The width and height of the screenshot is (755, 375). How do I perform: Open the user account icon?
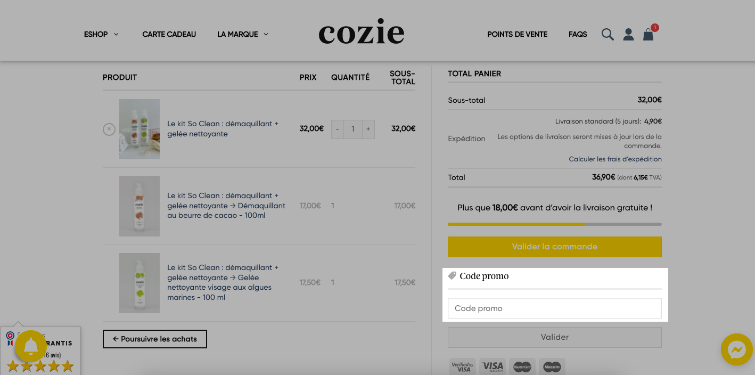pyautogui.click(x=628, y=35)
